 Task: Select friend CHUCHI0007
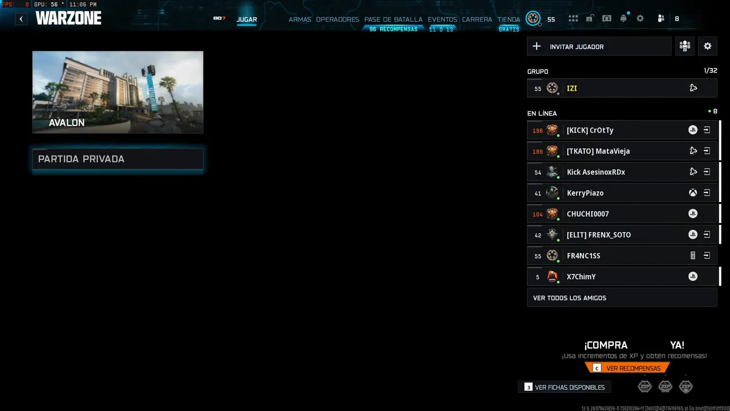(622, 214)
